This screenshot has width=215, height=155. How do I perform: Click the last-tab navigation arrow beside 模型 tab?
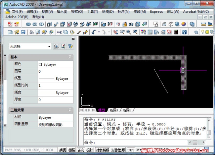pos(93,110)
